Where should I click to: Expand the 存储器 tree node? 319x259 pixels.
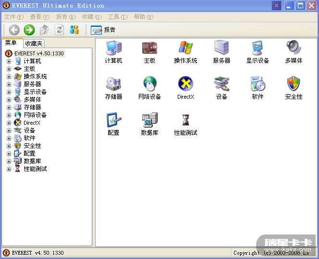(9, 107)
